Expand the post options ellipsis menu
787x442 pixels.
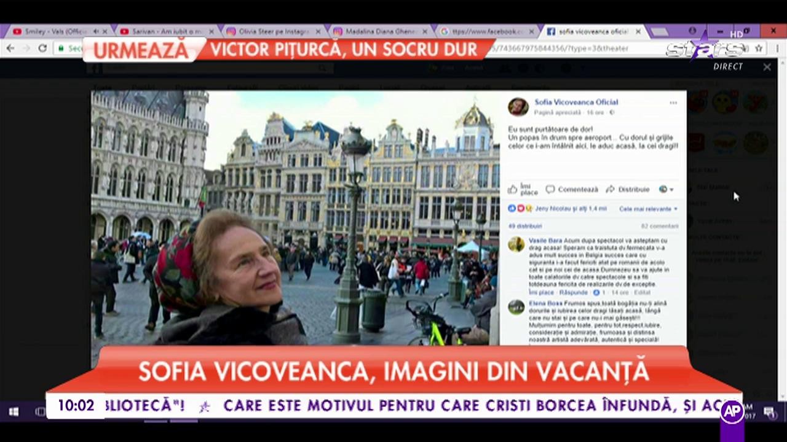pyautogui.click(x=673, y=103)
